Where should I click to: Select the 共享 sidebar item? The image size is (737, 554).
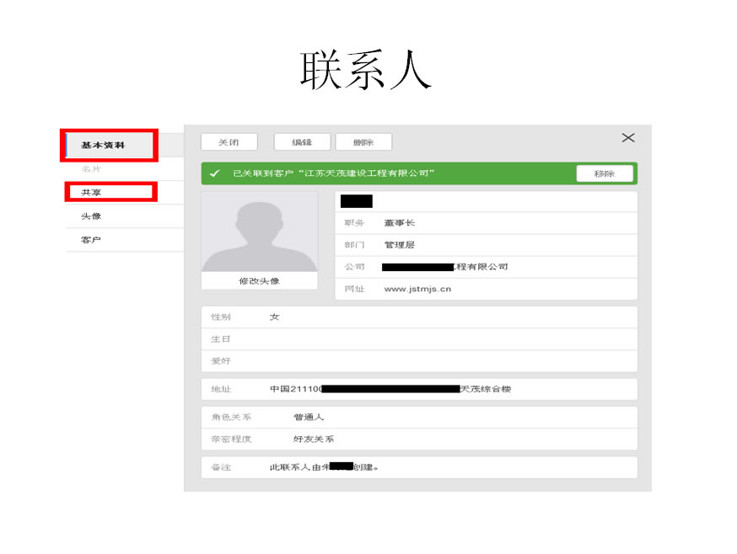(93, 192)
